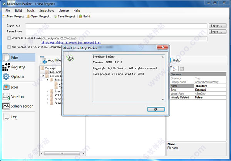Select the Package root tree item
The height and width of the screenshot is (161, 231).
50,68
